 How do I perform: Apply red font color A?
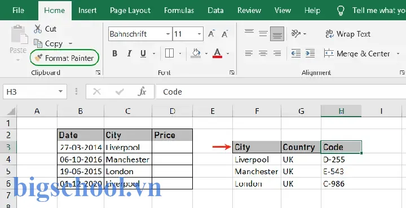(x=217, y=54)
